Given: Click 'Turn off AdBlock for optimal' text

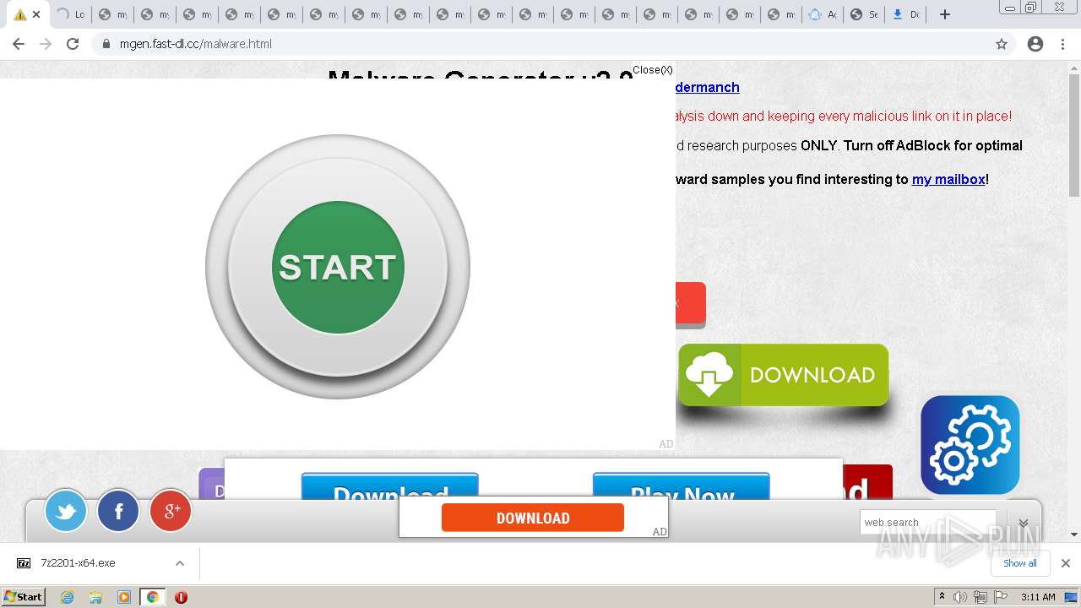Looking at the screenshot, I should coord(933,145).
